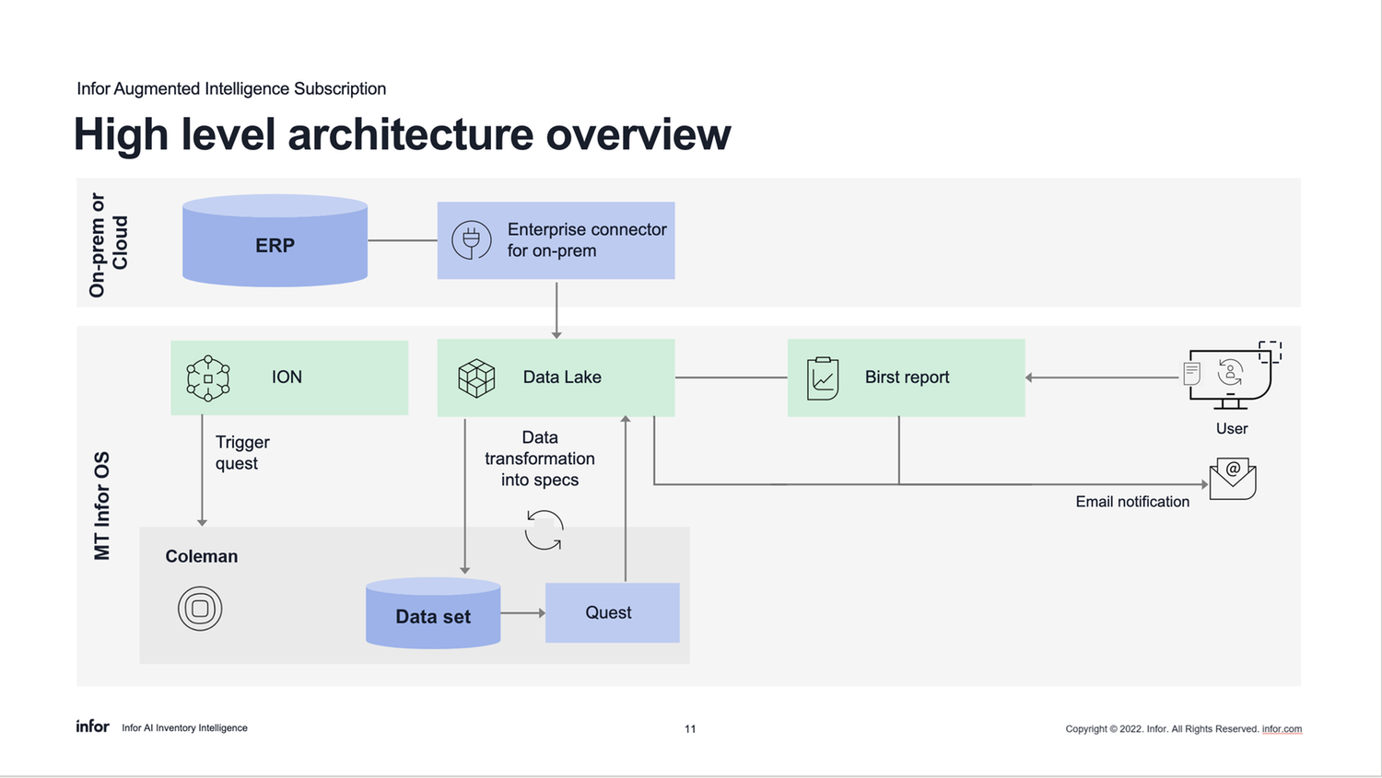Click the plug icon in Enterprise connector box

(x=472, y=240)
